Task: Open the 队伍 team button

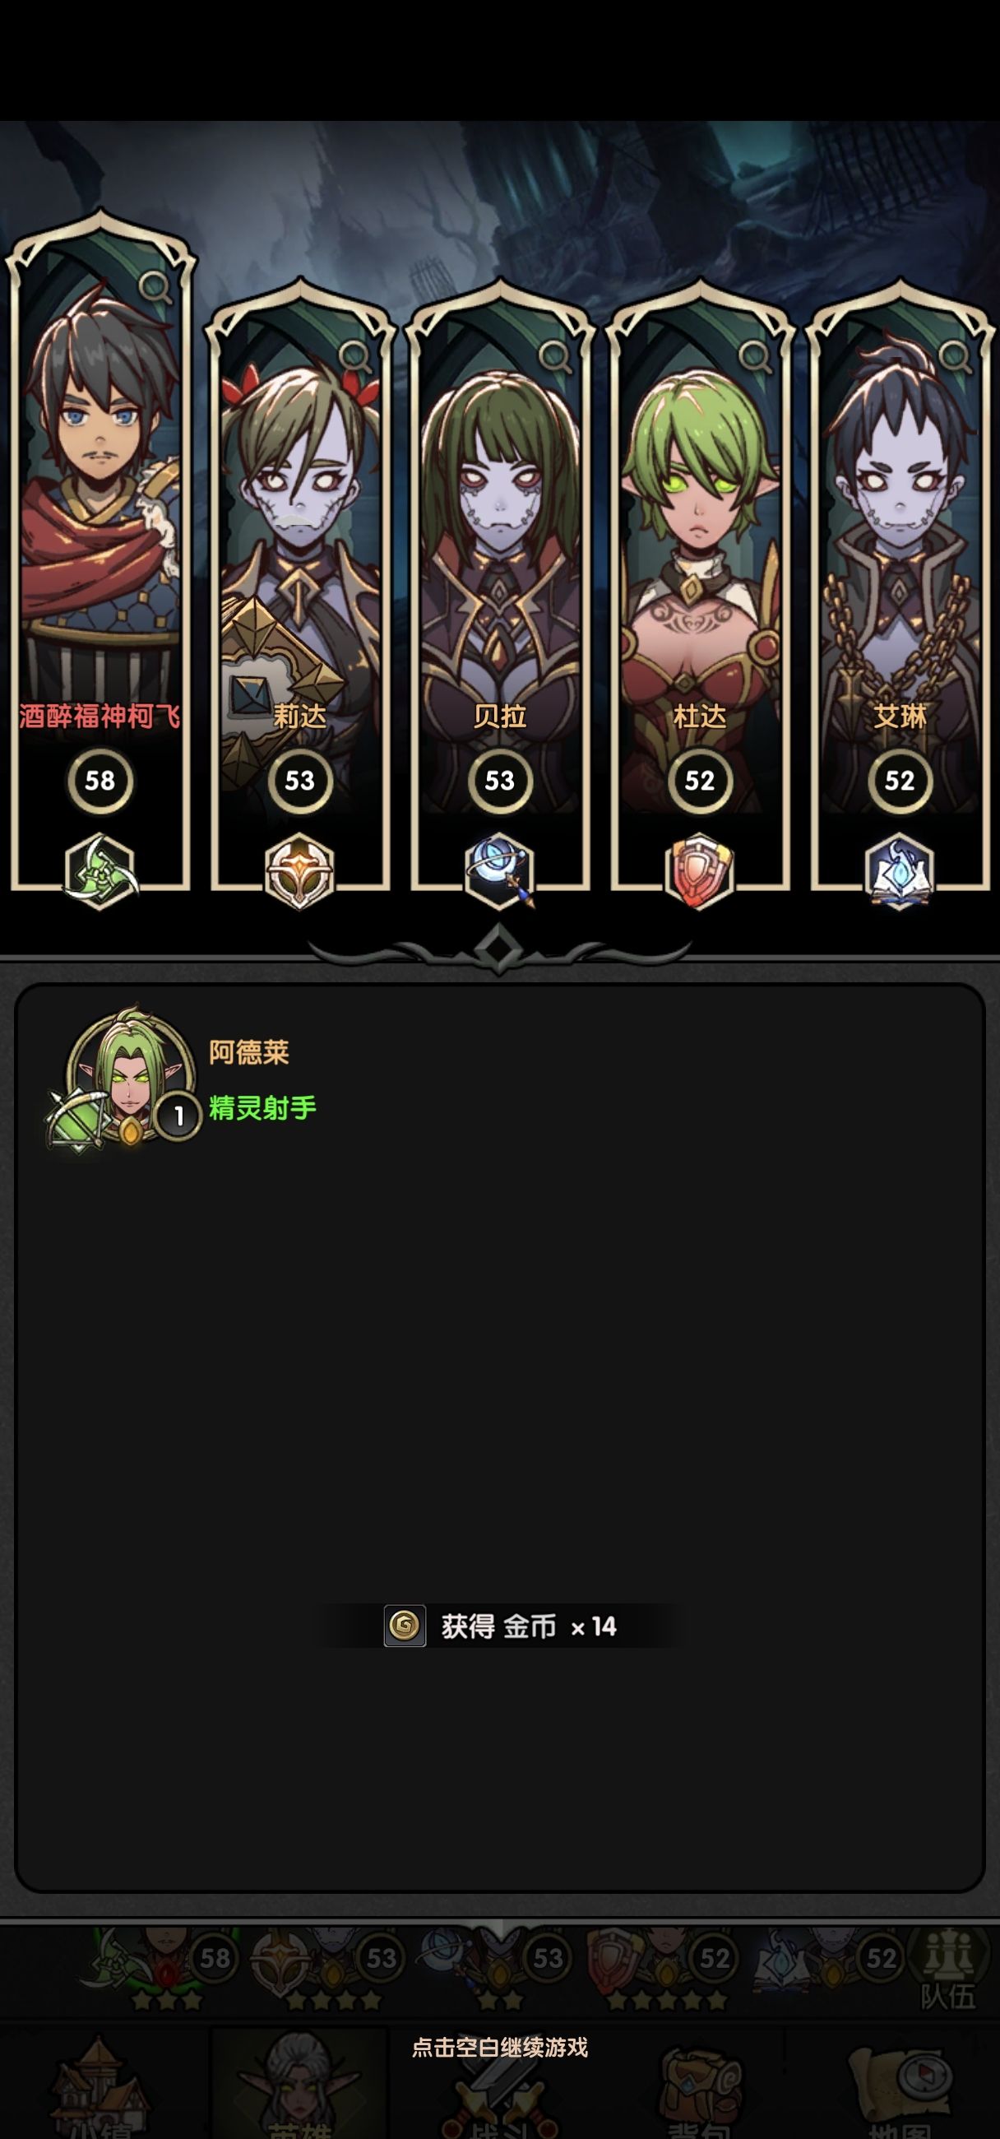Action: point(947,1970)
